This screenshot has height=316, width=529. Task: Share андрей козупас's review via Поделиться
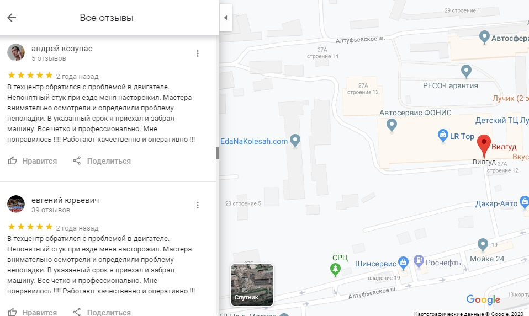click(x=102, y=161)
